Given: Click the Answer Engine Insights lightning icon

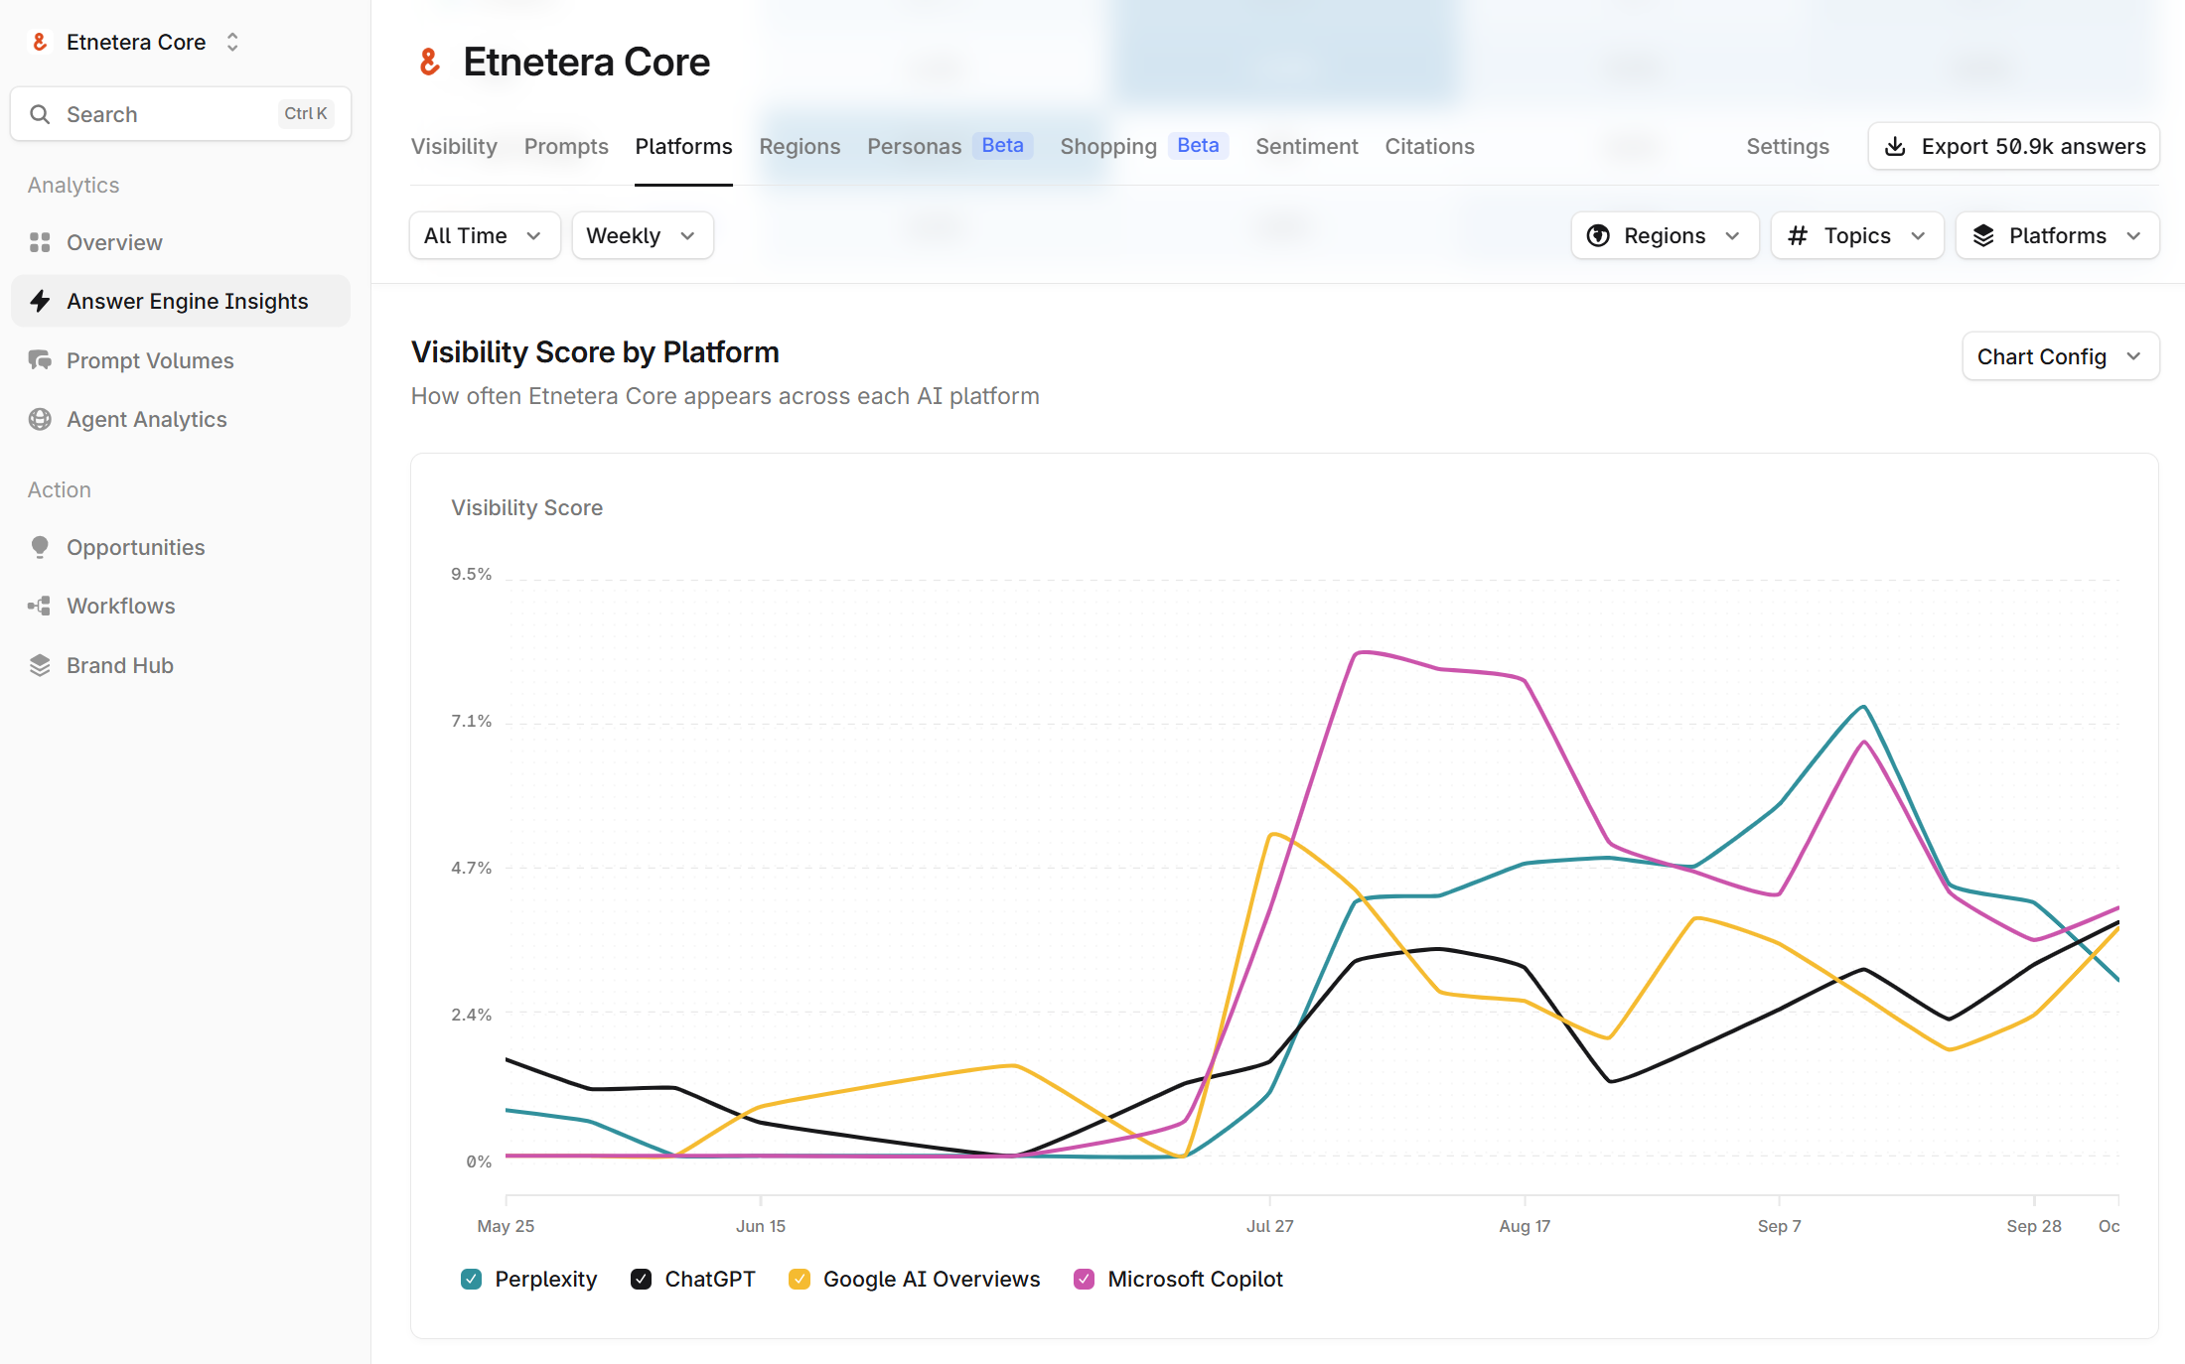Looking at the screenshot, I should (40, 301).
